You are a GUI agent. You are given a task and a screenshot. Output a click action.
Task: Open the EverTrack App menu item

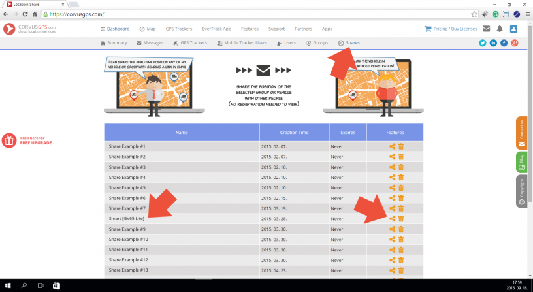(217, 29)
